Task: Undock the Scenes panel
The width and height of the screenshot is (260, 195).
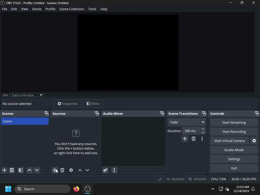Action: coord(46,113)
